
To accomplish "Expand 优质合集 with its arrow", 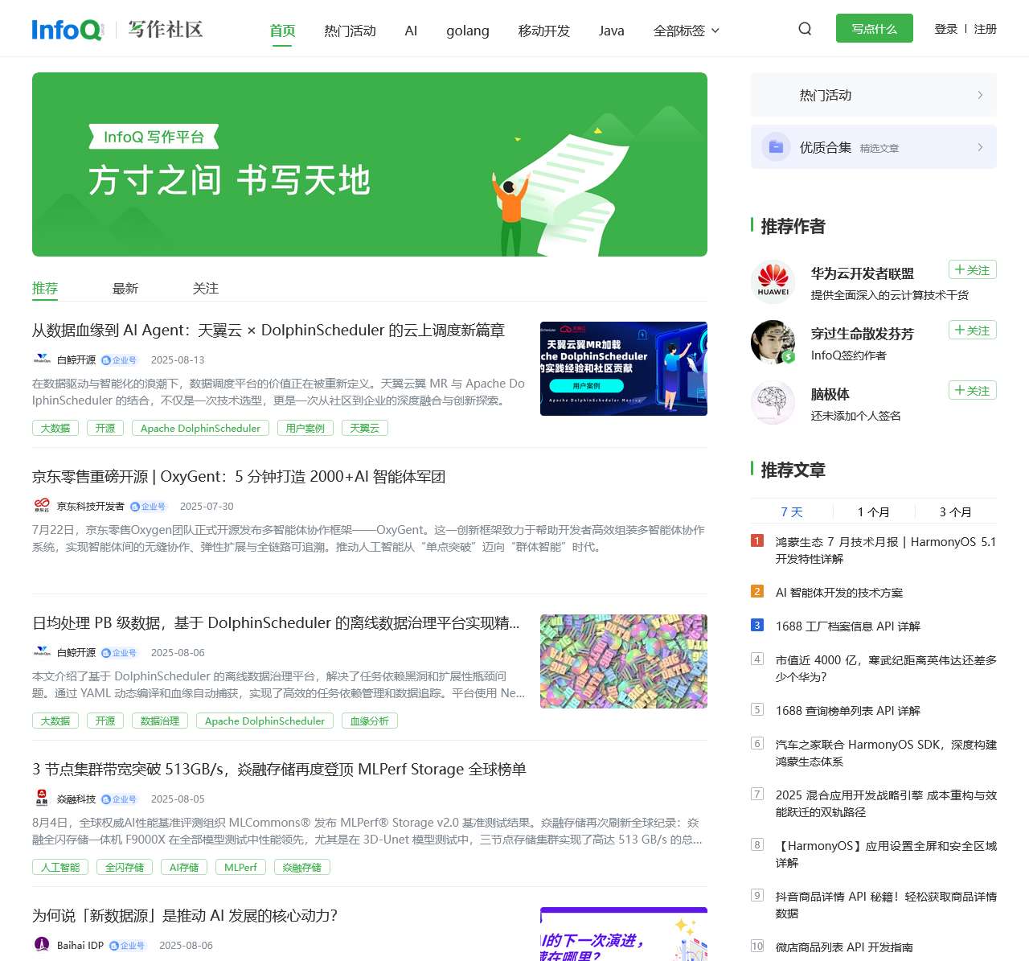I will point(979,147).
